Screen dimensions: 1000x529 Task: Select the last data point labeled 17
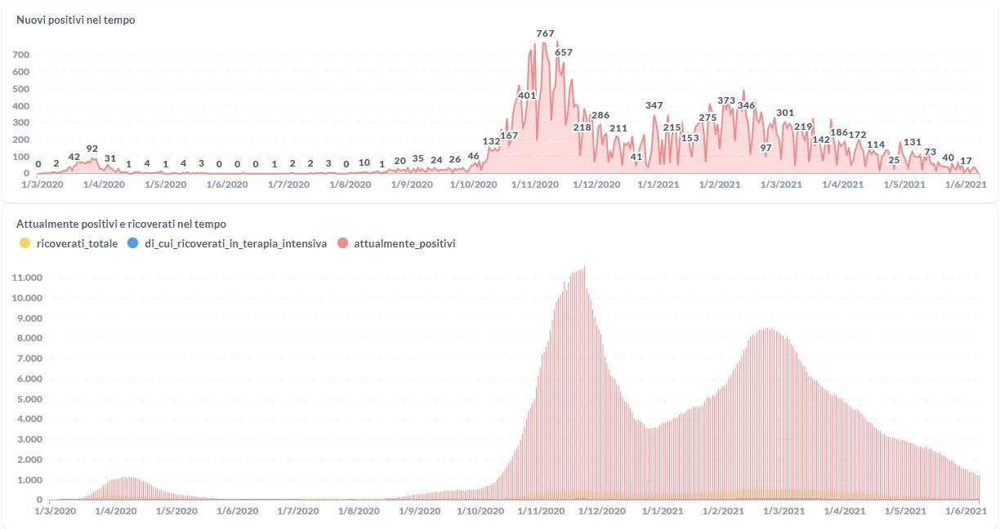[966, 160]
